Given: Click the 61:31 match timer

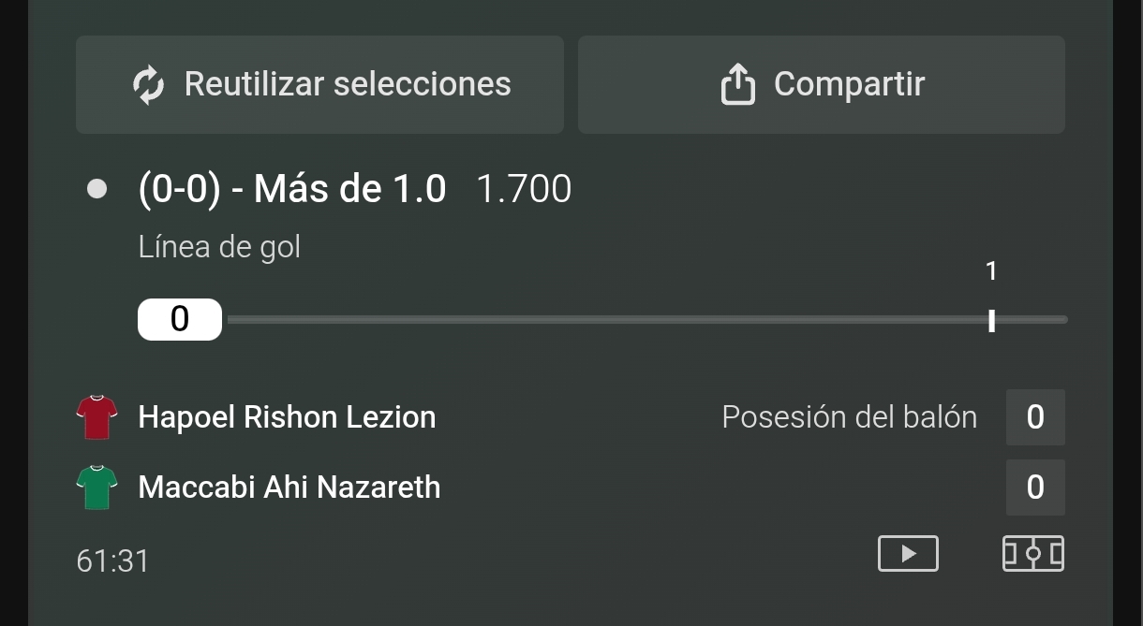Looking at the screenshot, I should coord(112,560).
